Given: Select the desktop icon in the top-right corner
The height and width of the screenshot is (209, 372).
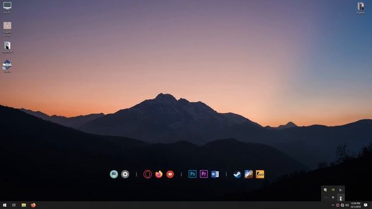Looking at the screenshot, I should (x=360, y=8).
